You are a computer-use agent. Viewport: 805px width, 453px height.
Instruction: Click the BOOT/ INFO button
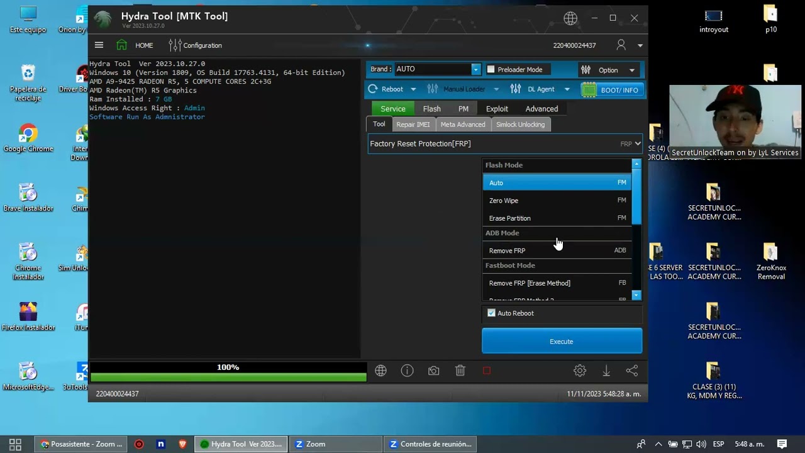point(611,90)
